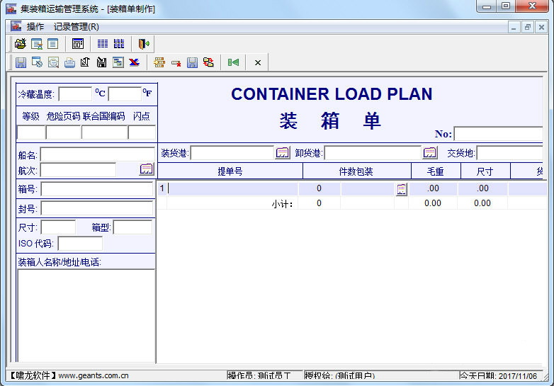Viewport: 554px width, 386px height.
Task: Click the black window layout icon
Action: 78,44
